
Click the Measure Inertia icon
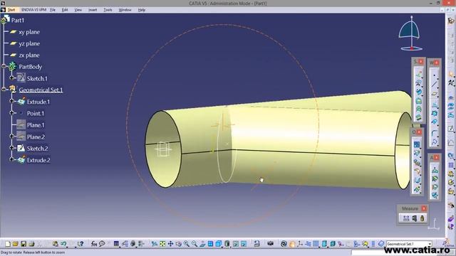point(423,218)
